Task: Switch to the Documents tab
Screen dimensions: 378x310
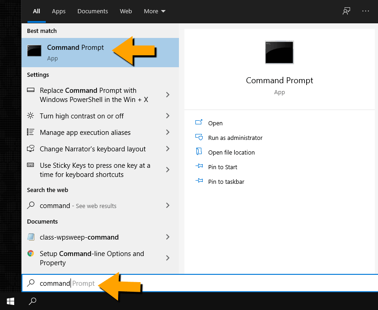Action: [x=92, y=11]
